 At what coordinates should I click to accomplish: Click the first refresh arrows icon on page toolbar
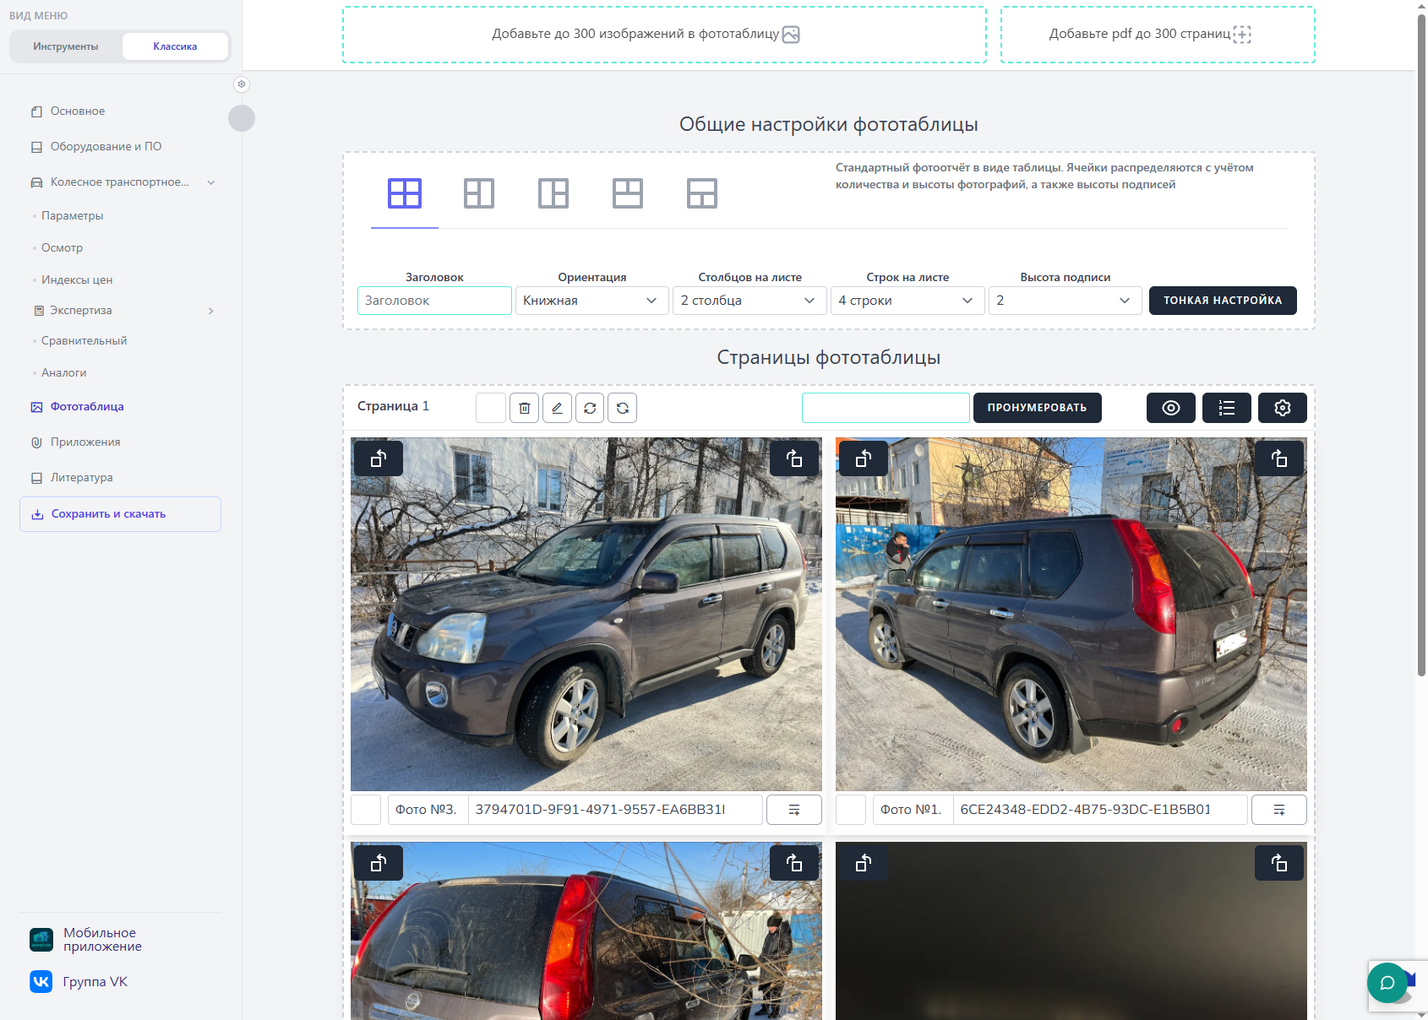click(590, 408)
